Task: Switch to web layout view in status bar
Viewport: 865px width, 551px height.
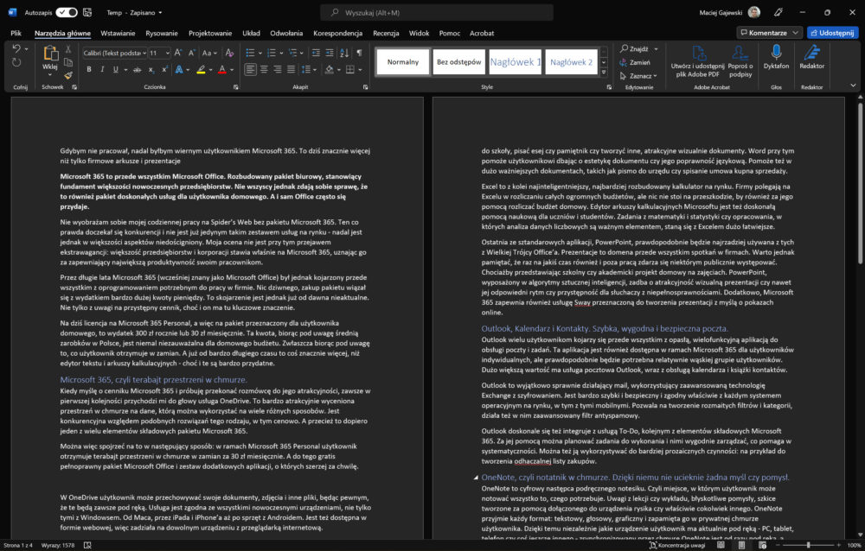Action: click(x=762, y=545)
